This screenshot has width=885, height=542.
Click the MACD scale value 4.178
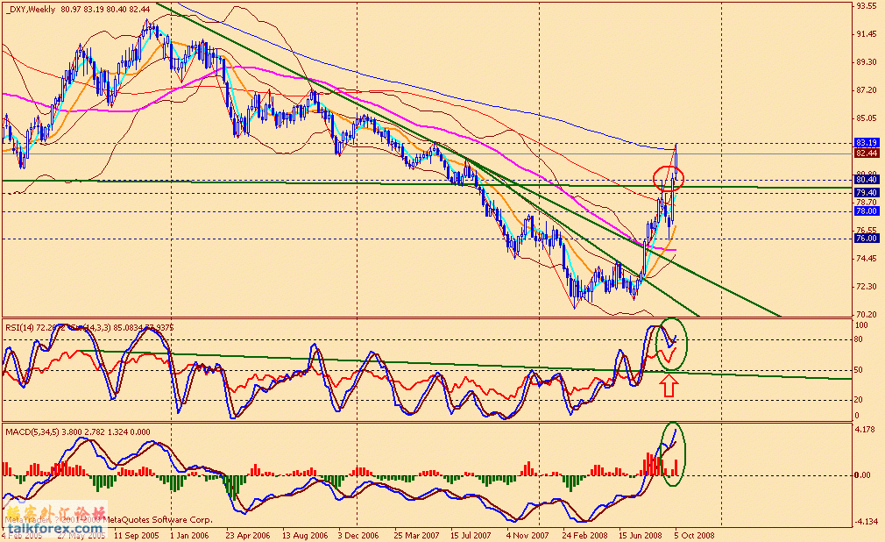pos(867,430)
